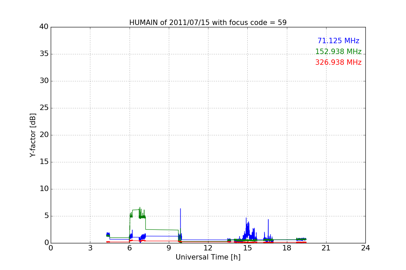Click the 'Y-factor [dB]' axis label

[x=33, y=135]
